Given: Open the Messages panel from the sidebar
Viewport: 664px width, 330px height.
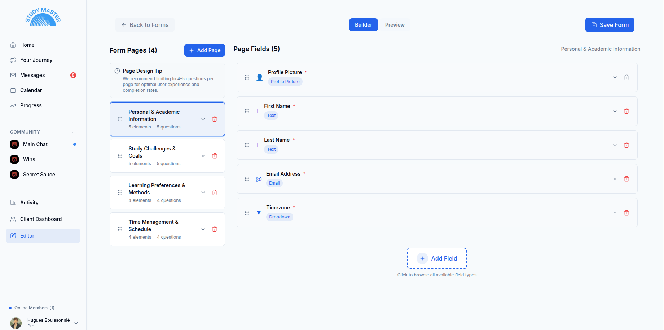Looking at the screenshot, I should (x=32, y=75).
